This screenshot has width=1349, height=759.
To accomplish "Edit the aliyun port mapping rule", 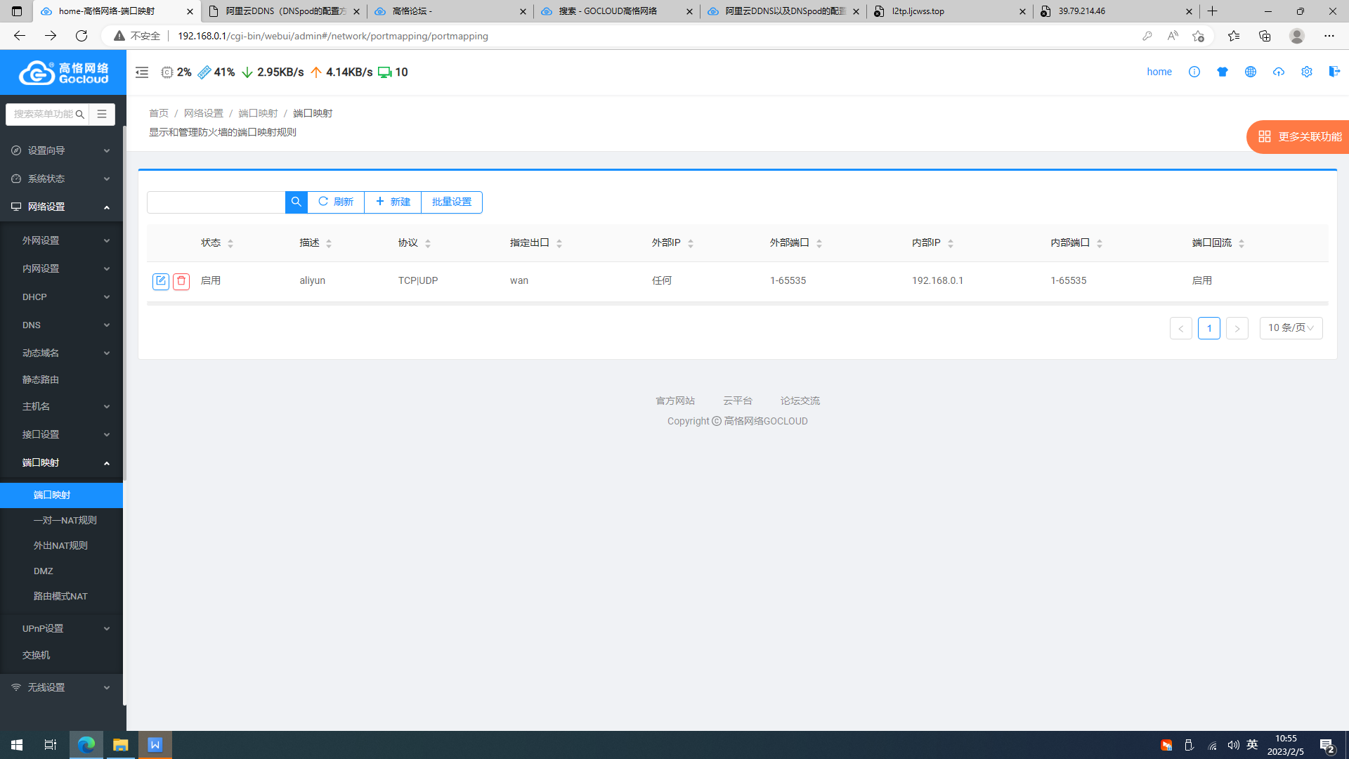I will [x=161, y=281].
